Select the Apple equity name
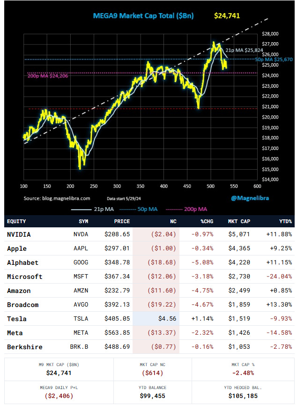 tap(17, 248)
